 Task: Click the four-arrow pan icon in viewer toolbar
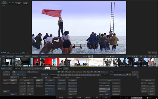(137, 56)
